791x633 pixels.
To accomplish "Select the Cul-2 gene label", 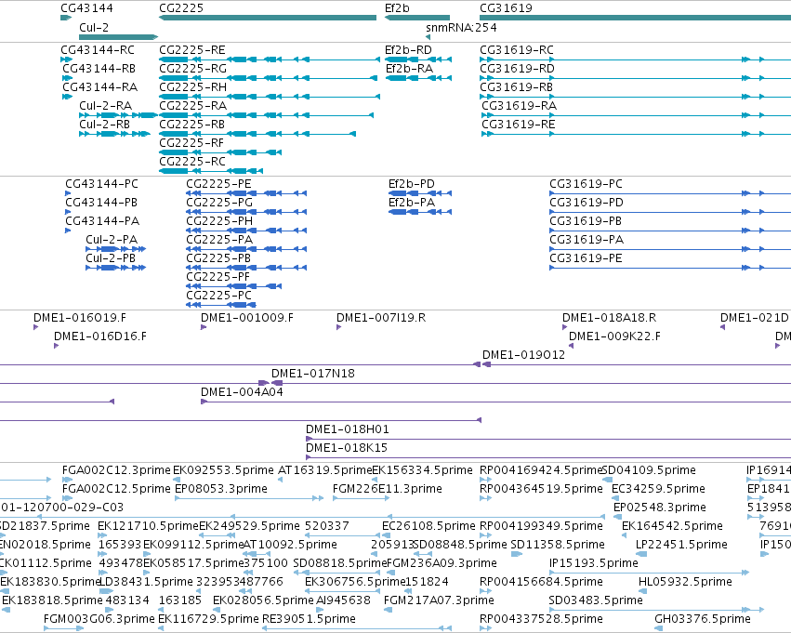I will click(94, 28).
